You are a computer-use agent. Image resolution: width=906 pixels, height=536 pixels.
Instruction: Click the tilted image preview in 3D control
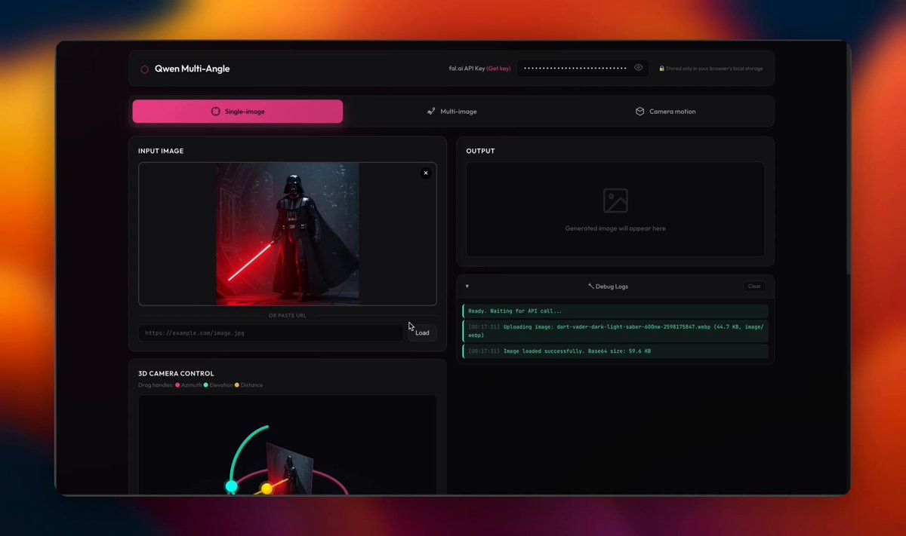click(x=290, y=467)
